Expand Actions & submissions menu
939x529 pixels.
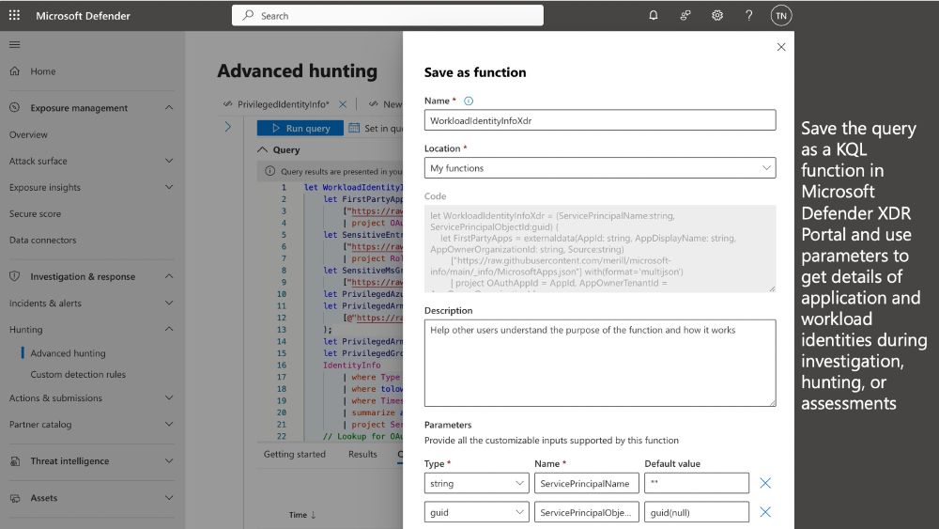(x=169, y=397)
